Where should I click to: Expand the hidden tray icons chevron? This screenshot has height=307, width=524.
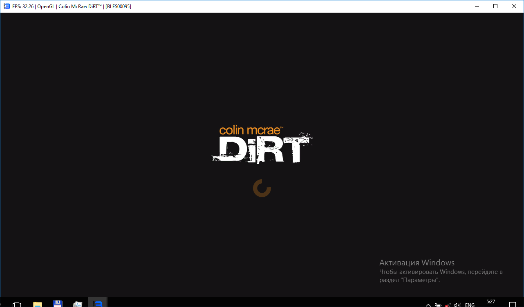click(428, 305)
